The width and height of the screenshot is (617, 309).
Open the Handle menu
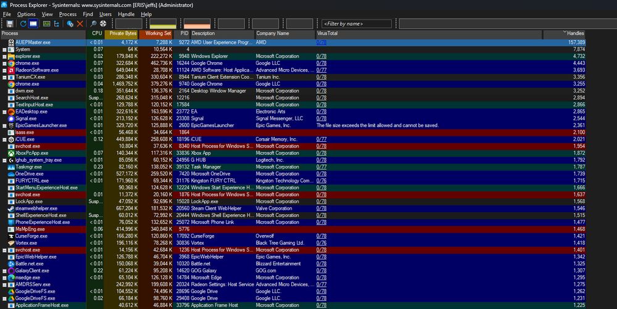click(126, 14)
